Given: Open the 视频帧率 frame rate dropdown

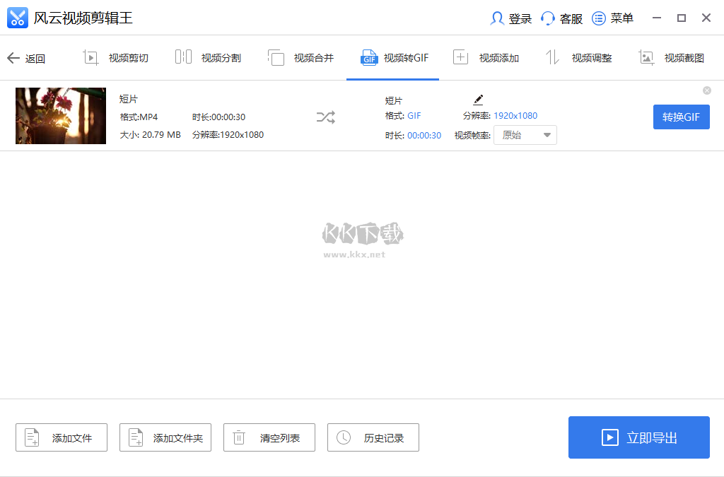Looking at the screenshot, I should [525, 135].
